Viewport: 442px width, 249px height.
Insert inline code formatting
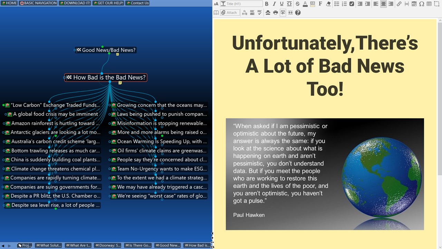tap(289, 4)
